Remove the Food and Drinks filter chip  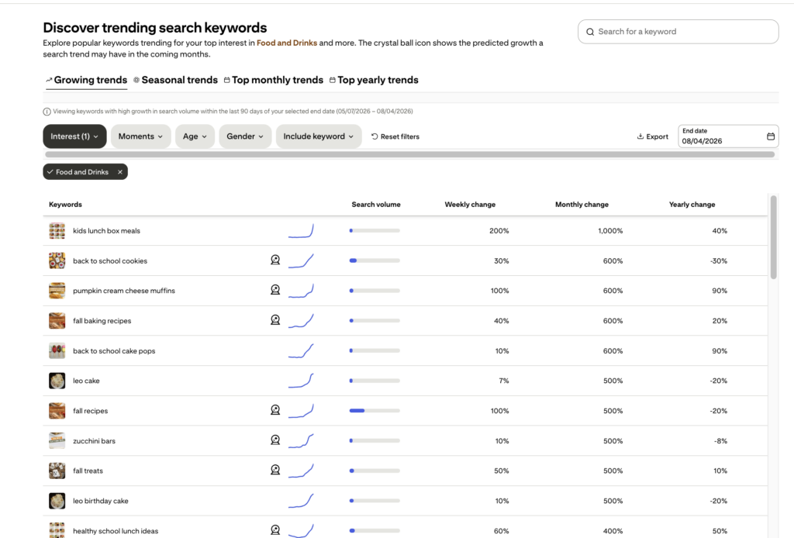point(120,172)
